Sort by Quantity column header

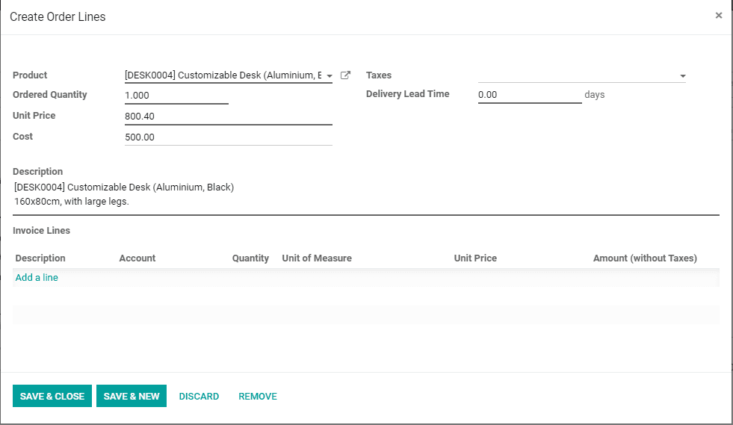(x=250, y=258)
